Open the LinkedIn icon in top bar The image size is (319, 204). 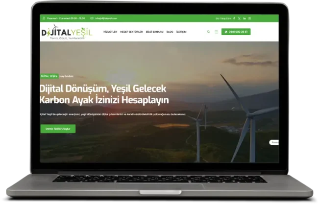pos(245,18)
